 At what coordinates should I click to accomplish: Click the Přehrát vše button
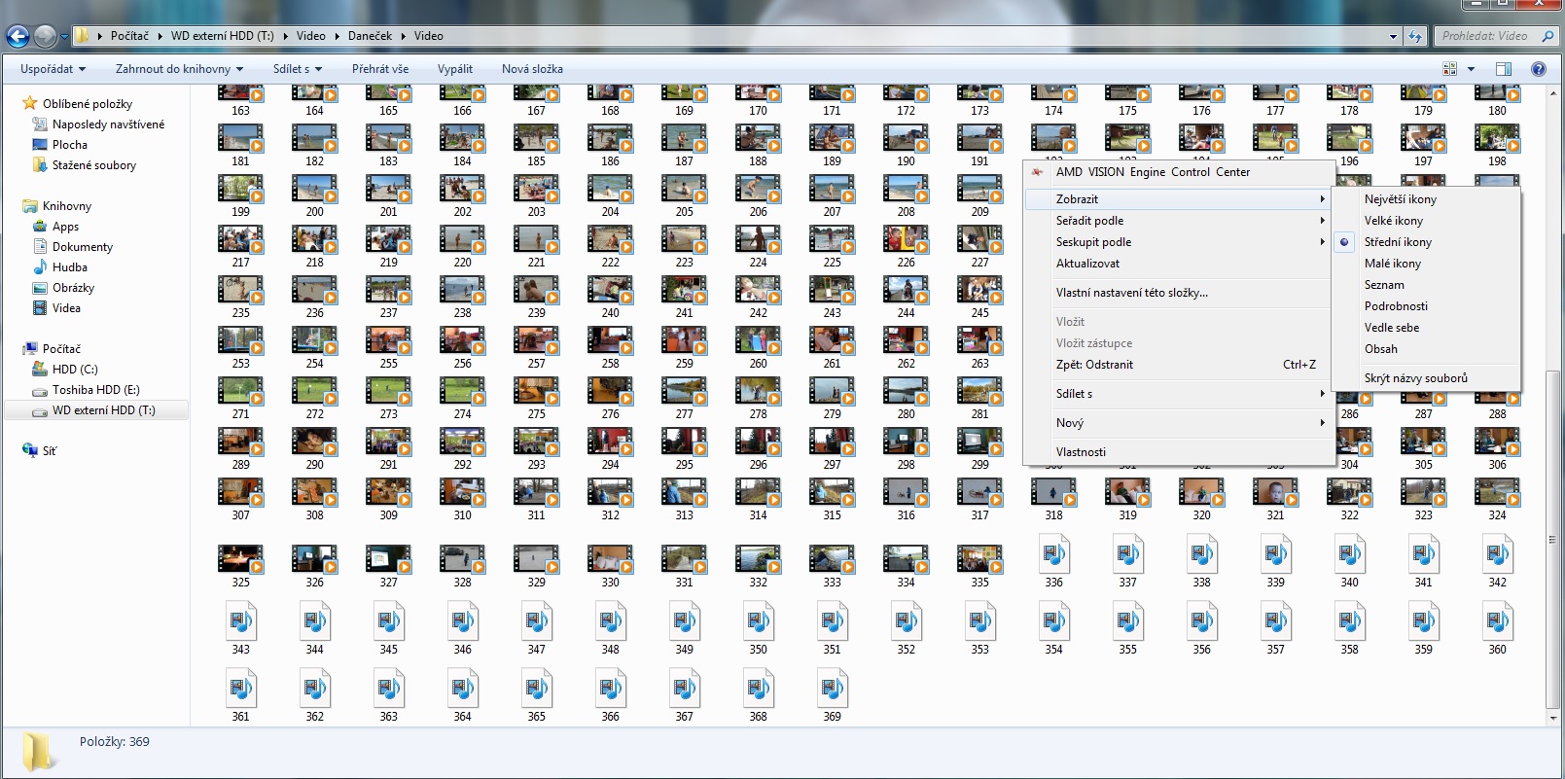click(x=380, y=69)
